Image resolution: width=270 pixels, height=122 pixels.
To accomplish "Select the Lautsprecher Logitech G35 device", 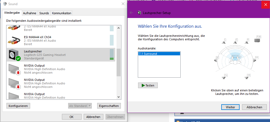I will (61, 55).
